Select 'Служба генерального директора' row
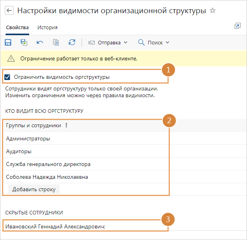 point(48,164)
